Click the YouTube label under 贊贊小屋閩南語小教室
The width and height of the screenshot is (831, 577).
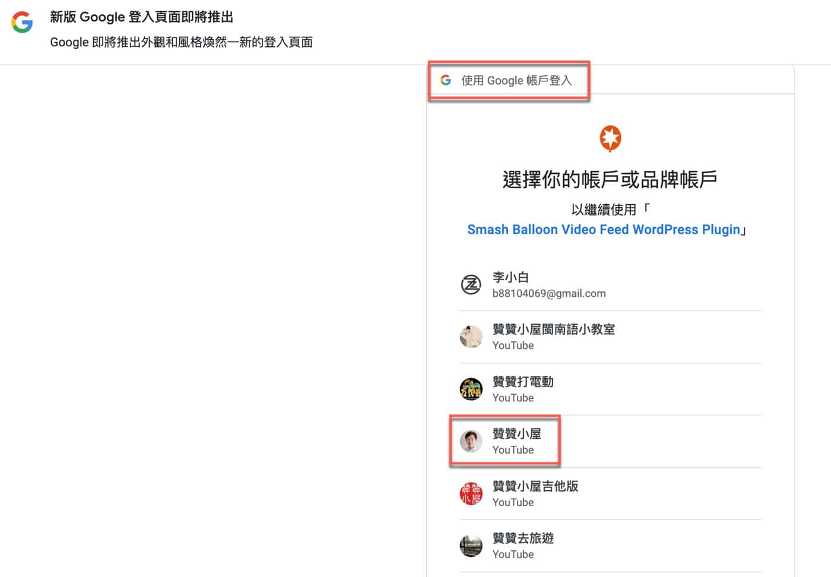point(513,345)
